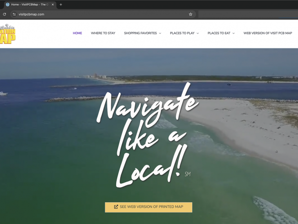This screenshot has height=224, width=298.
Task: Open the WHERE TO STAY page
Action: pyautogui.click(x=103, y=33)
